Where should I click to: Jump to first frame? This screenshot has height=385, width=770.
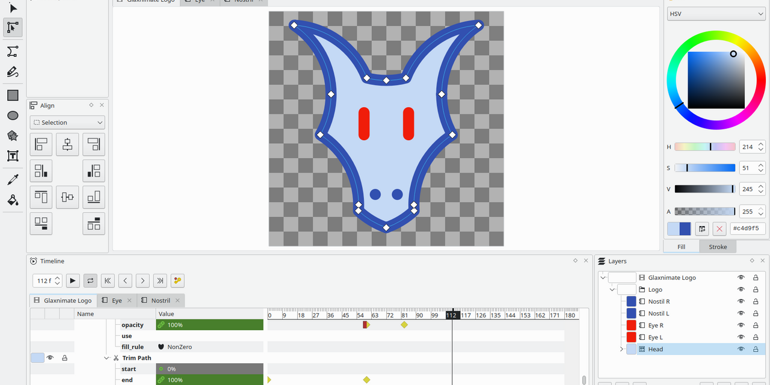108,280
